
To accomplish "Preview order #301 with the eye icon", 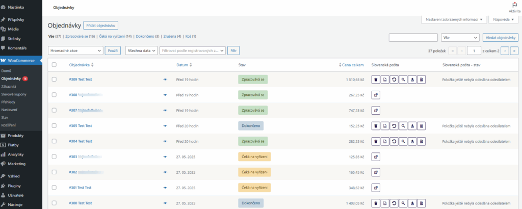I will click(x=165, y=188).
